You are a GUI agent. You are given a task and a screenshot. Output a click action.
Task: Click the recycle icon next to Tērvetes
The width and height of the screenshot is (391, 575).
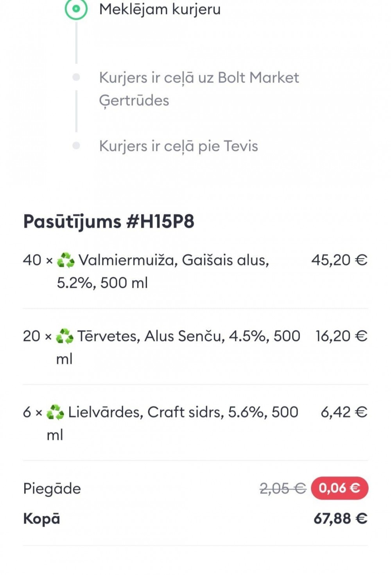tap(65, 336)
